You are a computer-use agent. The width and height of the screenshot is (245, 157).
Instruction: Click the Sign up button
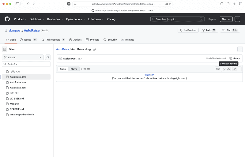(226, 19)
